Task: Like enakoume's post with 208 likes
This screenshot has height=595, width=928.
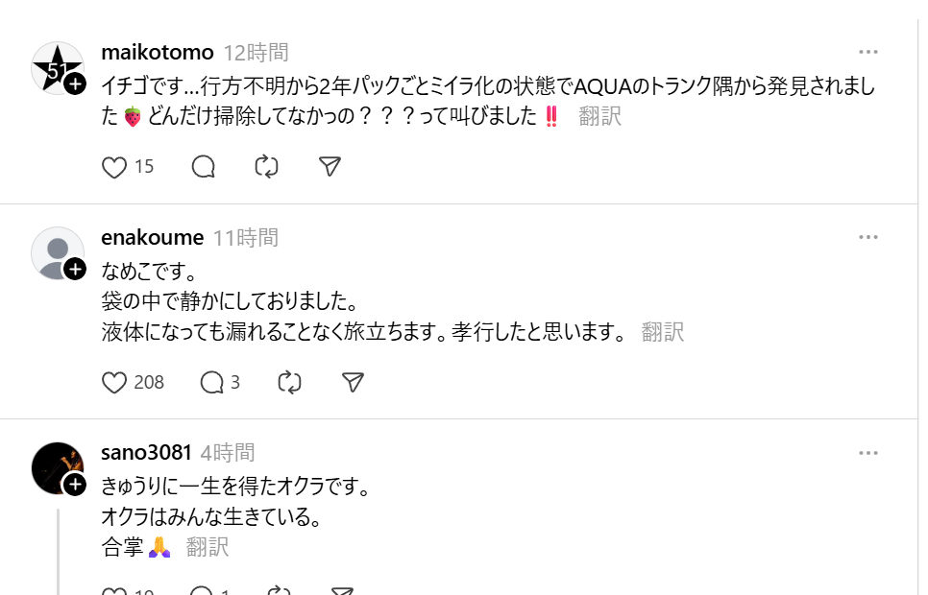Action: 114,382
